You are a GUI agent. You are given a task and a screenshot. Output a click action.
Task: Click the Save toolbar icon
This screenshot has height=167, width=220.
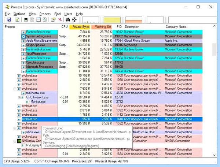click(9, 20)
